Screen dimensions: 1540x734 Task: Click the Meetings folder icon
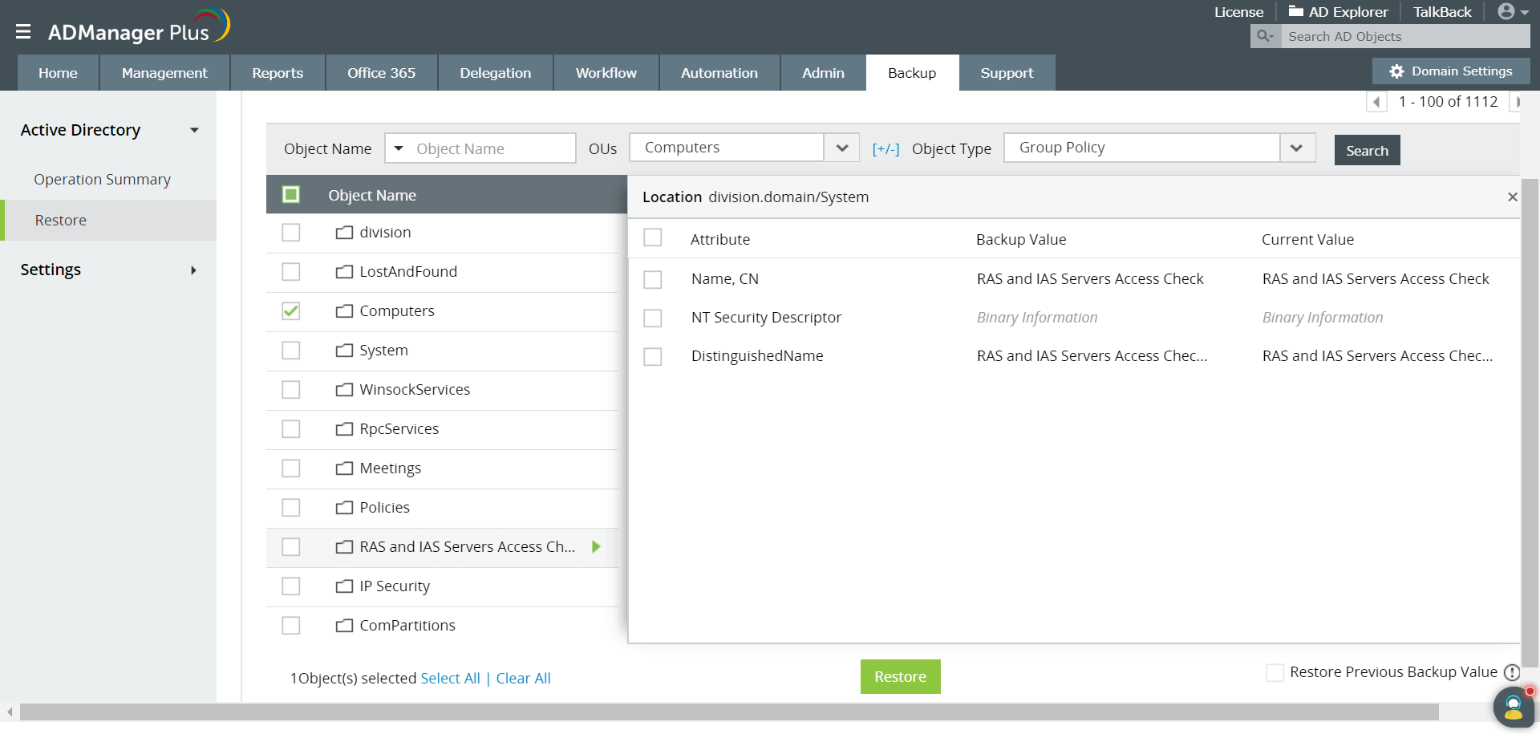(x=344, y=468)
